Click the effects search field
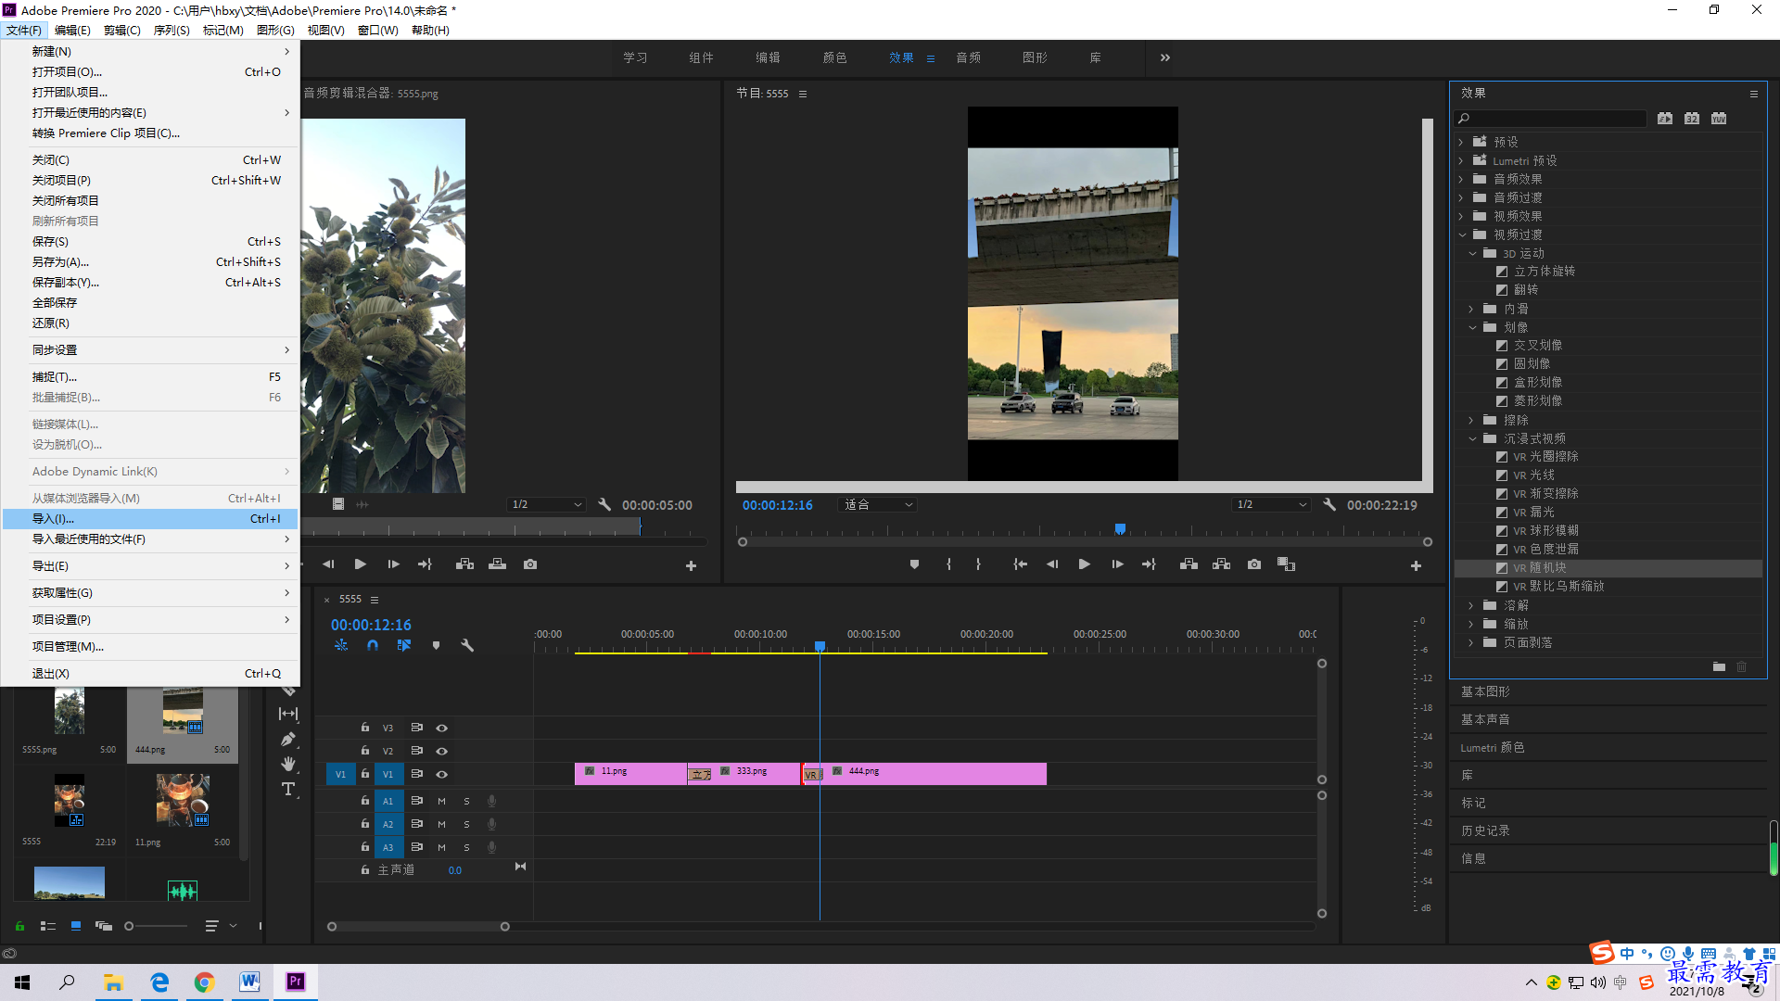 click(1550, 118)
